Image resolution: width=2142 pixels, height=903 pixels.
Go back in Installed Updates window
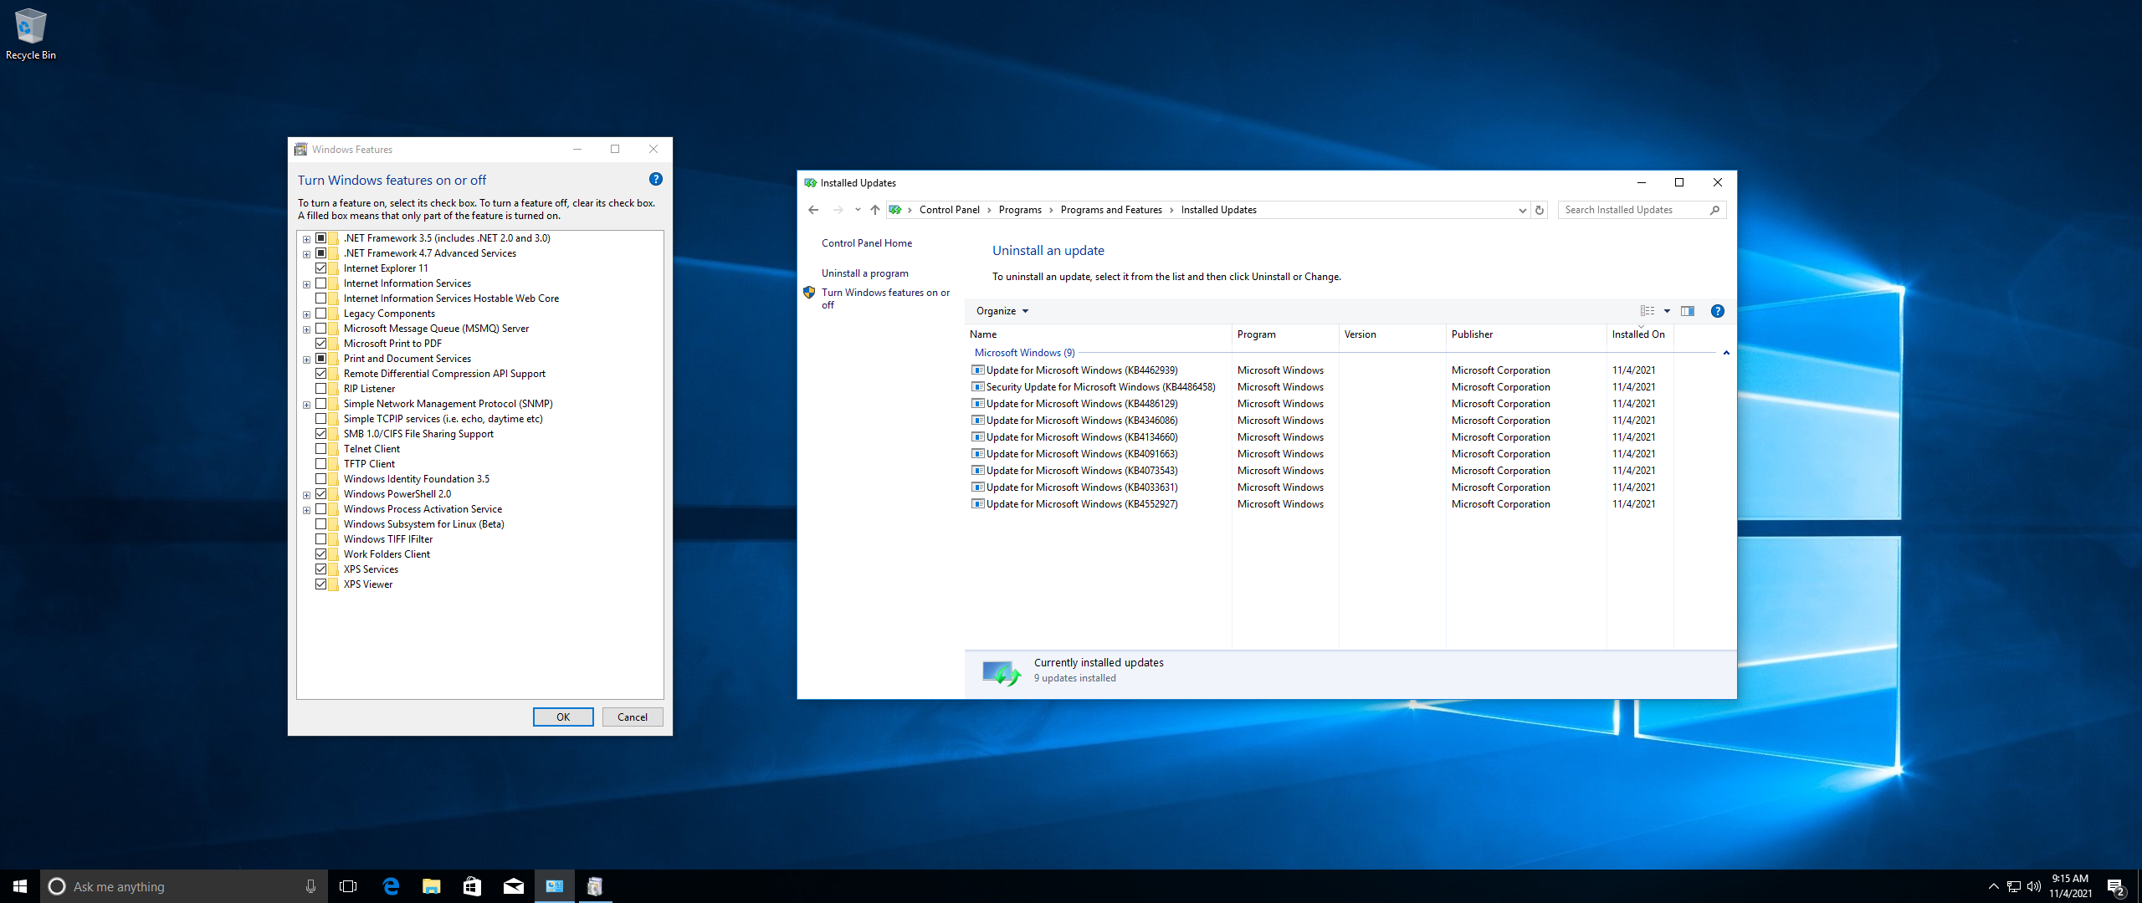[813, 210]
